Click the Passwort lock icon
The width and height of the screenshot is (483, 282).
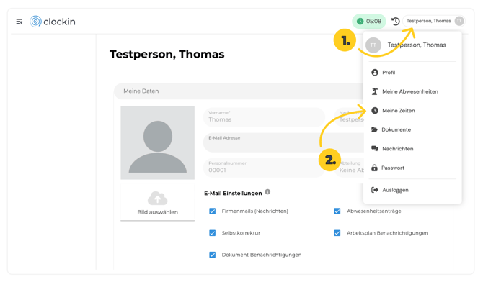pyautogui.click(x=374, y=168)
